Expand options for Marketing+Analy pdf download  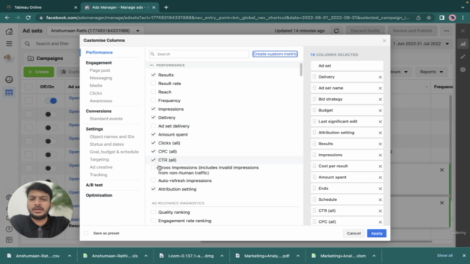click(x=298, y=256)
